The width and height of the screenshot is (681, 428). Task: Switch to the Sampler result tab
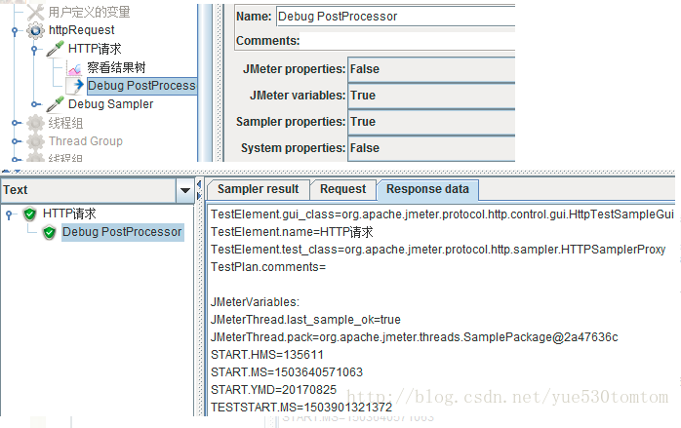pos(259,189)
